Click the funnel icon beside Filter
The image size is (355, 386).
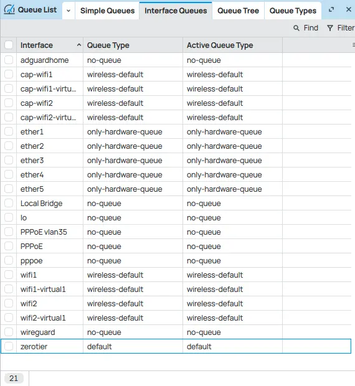(330, 28)
